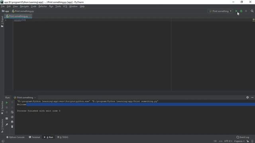This screenshot has width=255, height=143.
Task: Open the Navigate menu
Action: (x=24, y=6)
